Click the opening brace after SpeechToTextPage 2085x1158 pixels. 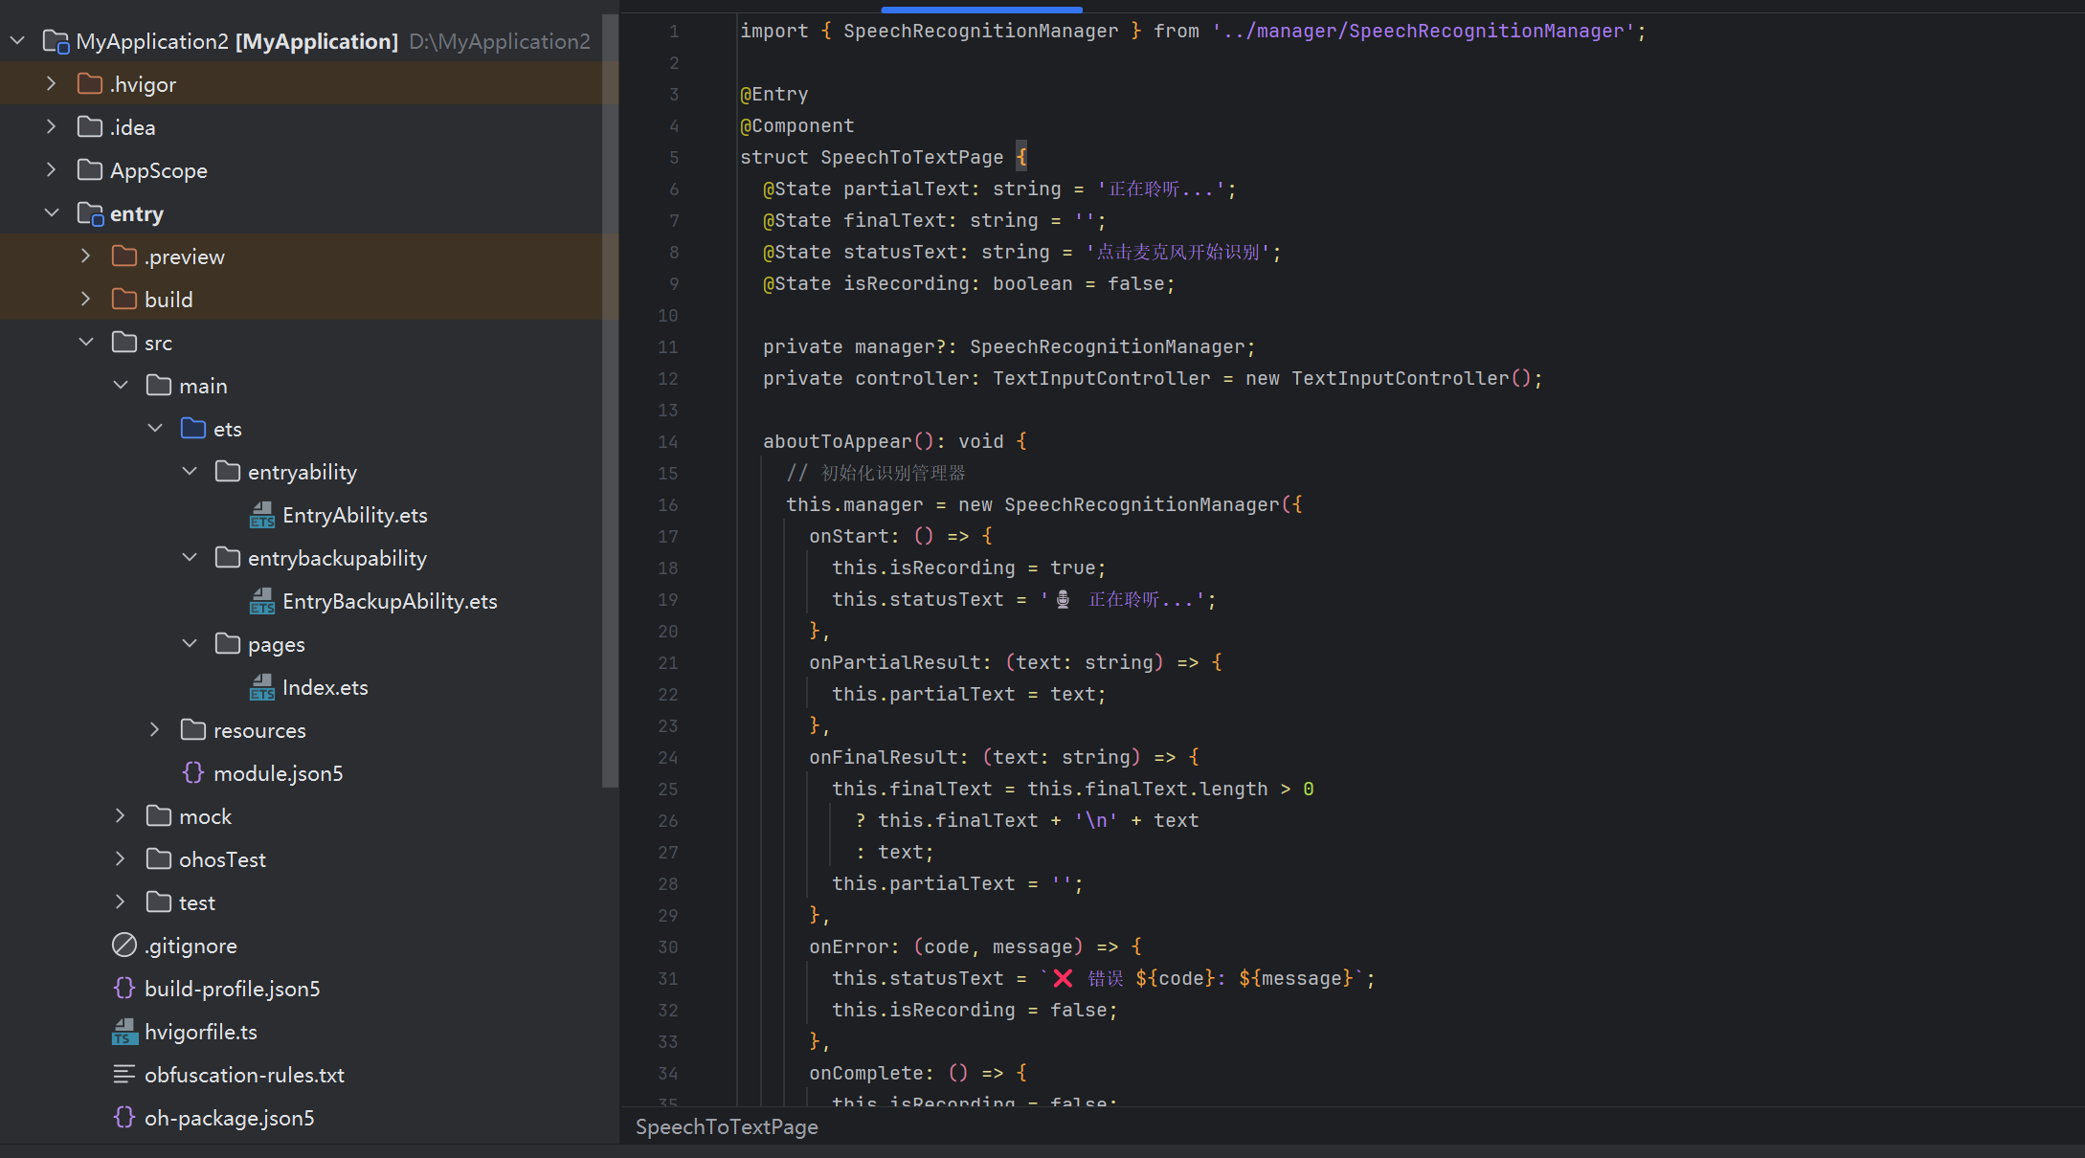click(1021, 158)
